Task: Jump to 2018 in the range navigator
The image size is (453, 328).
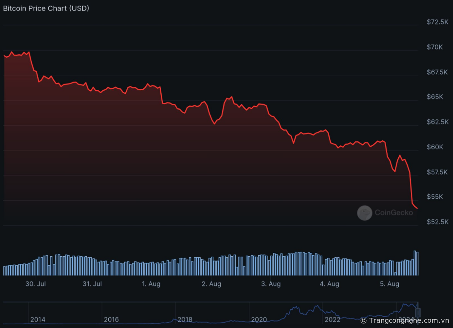Action: (185, 320)
